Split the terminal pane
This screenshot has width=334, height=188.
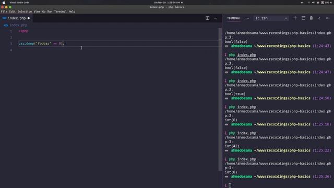pyautogui.click(x=303, y=18)
